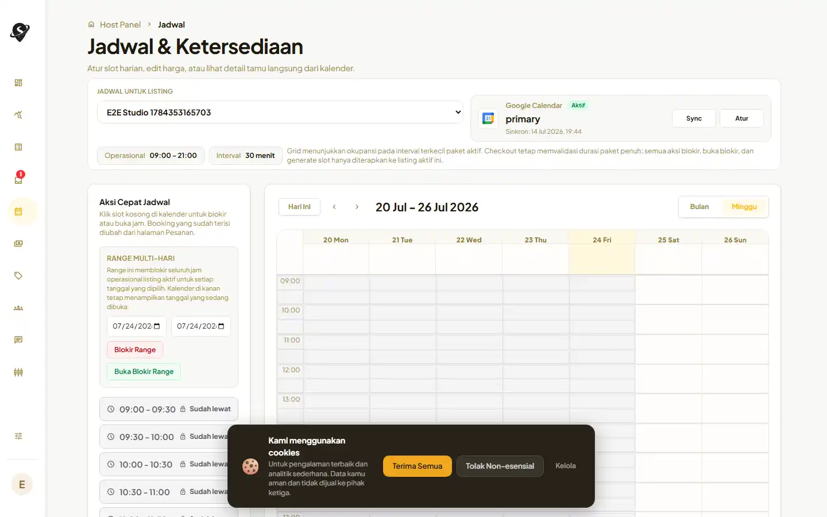827x517 pixels.
Task: Switch calendar to Bulan view
Action: pyautogui.click(x=700, y=207)
